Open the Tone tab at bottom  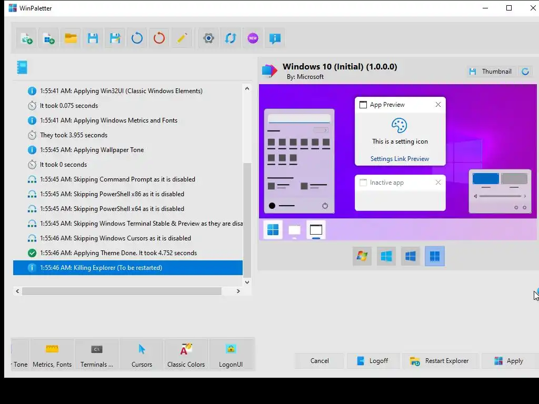click(x=20, y=355)
